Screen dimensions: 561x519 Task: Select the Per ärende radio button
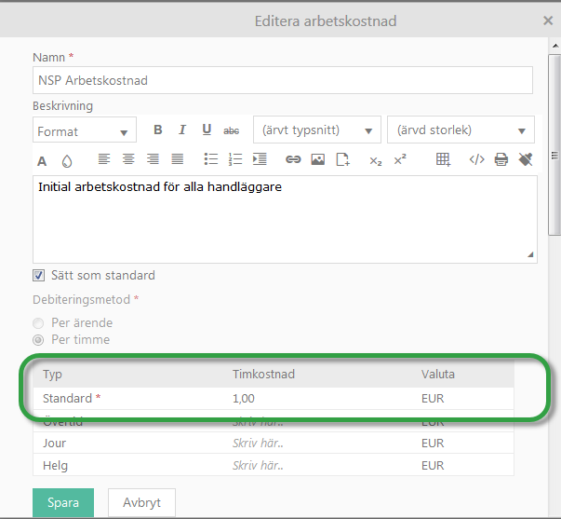click(x=39, y=323)
